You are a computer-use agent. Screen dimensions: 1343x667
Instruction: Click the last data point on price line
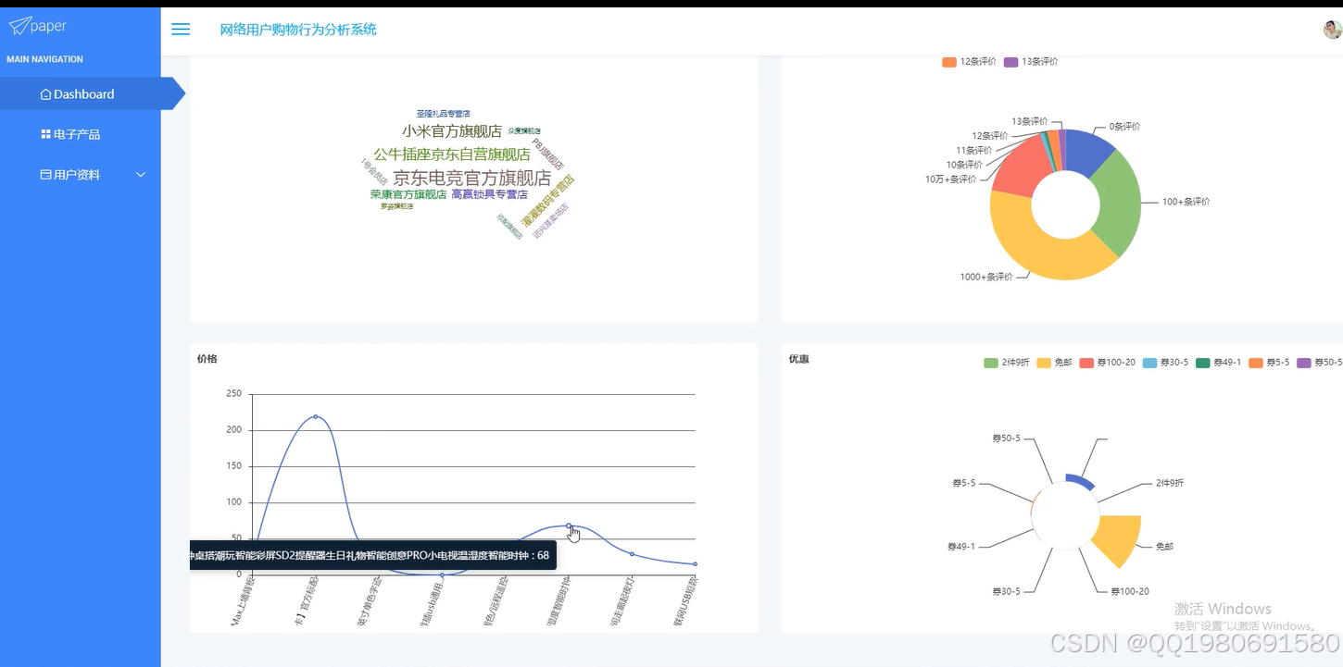click(695, 564)
